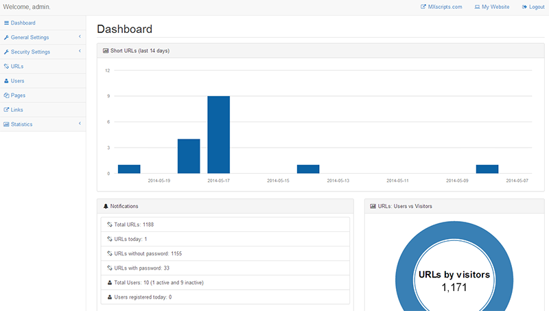Go to URLs in the sidebar
This screenshot has width=549, height=311.
pyautogui.click(x=43, y=66)
